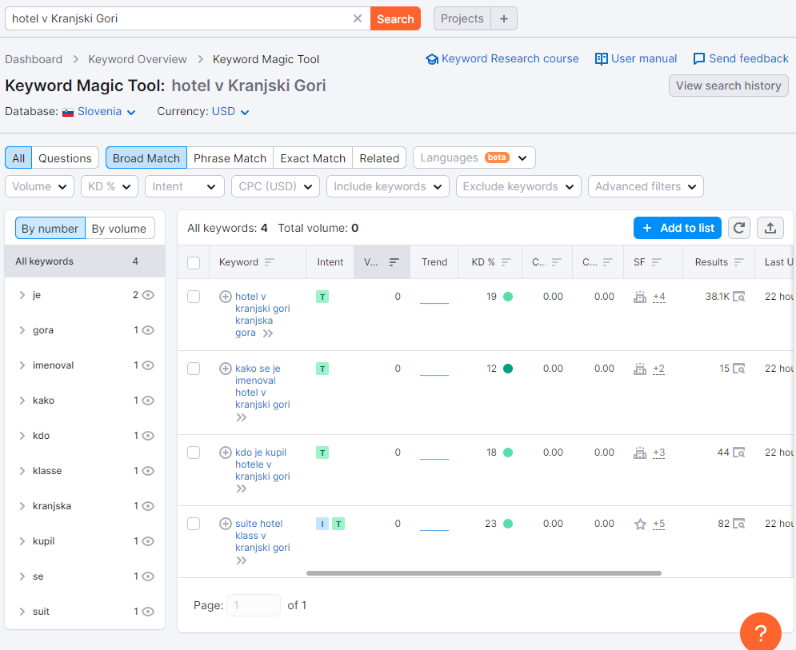The image size is (796, 650).
Task: Add 'kako se je imenoval' keyword plus icon
Action: tap(226, 369)
